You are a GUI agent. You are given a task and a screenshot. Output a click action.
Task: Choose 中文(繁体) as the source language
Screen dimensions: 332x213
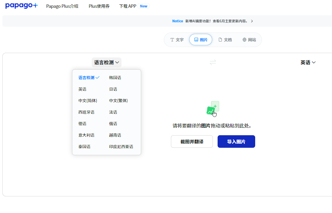pos(118,101)
